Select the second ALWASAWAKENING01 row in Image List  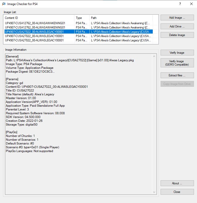pyautogui.click(x=79, y=27)
